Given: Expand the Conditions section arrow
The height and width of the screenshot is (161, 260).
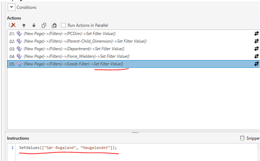Looking at the screenshot, I should (11, 7).
